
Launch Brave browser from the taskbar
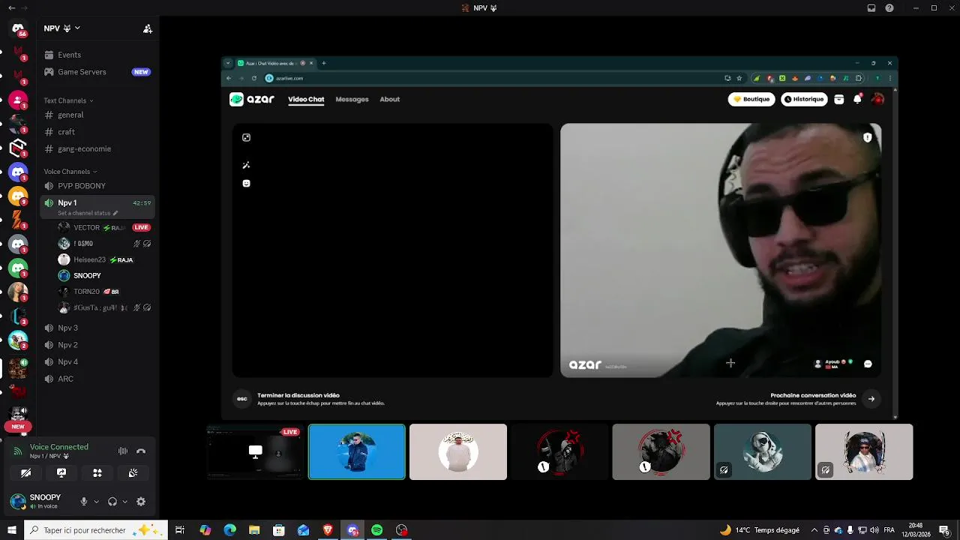pos(328,530)
